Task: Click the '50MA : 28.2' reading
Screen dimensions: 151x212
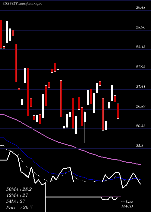Action: click(x=19, y=189)
